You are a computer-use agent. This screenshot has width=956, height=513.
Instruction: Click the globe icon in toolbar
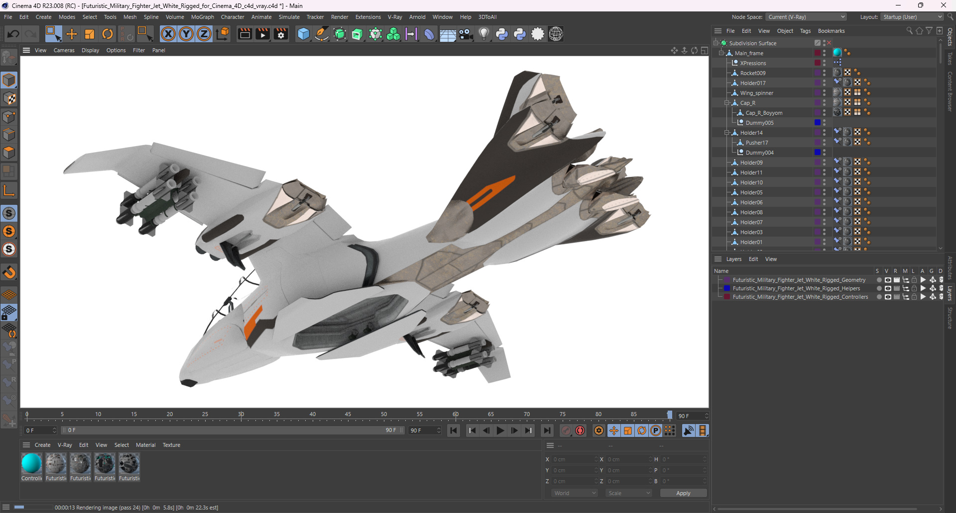point(556,34)
